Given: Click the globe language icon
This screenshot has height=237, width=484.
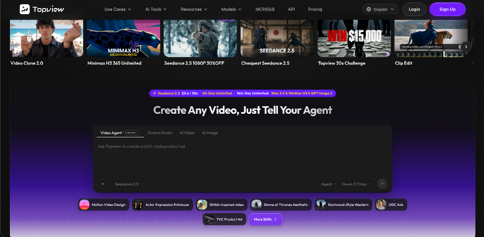Looking at the screenshot, I should tap(369, 9).
